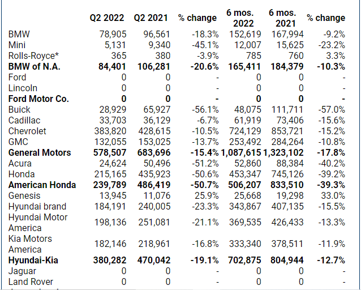Select the Mini Q2 2021 value 9,340
This screenshot has width=361, height=290.
point(158,45)
